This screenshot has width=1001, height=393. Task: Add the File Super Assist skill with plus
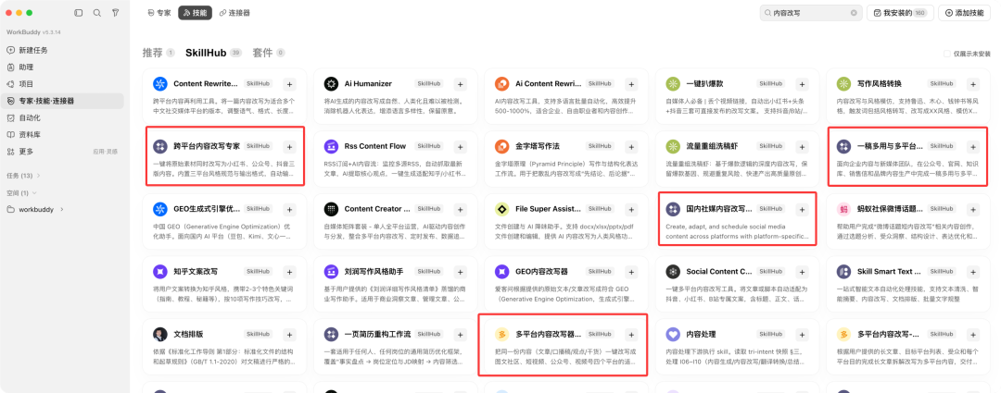631,209
